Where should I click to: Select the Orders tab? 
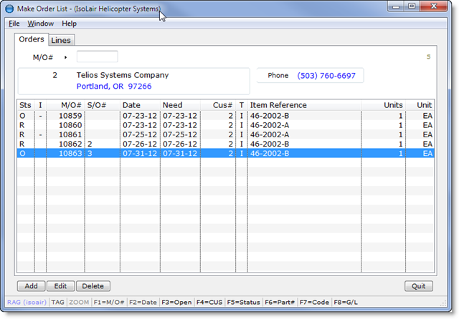(32, 39)
